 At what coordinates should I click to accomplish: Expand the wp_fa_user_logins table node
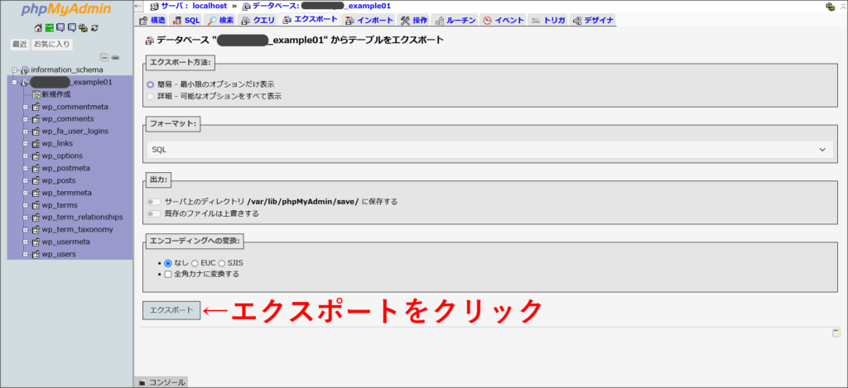[26, 132]
